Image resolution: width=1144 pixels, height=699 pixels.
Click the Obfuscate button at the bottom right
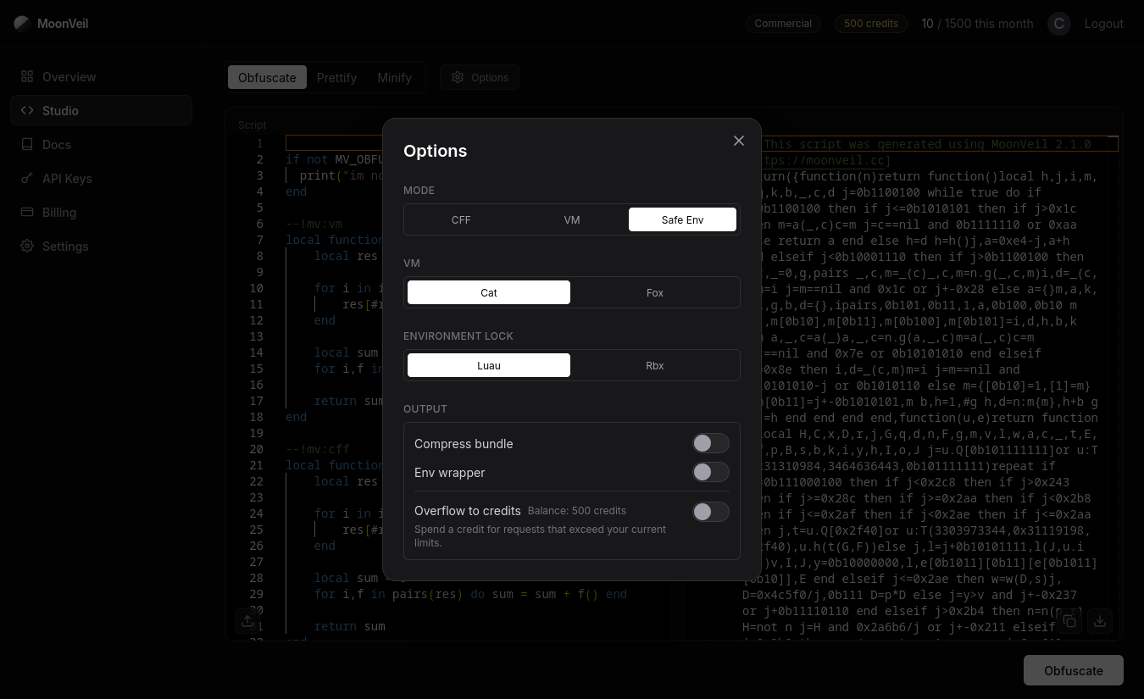1074,670
